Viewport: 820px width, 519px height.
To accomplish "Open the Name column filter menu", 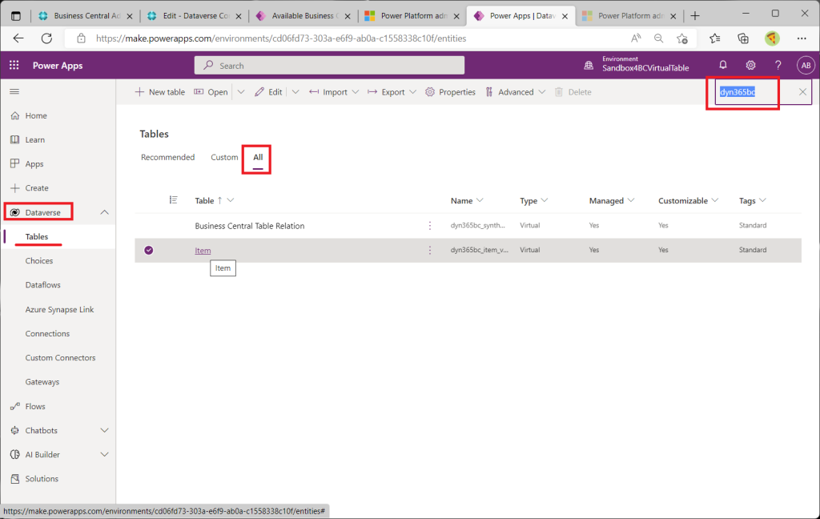I will (x=480, y=200).
